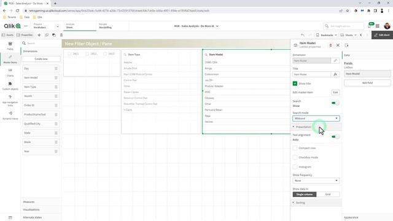Click the master items search field
This screenshot has width=393, height=221.
[x=41, y=44]
